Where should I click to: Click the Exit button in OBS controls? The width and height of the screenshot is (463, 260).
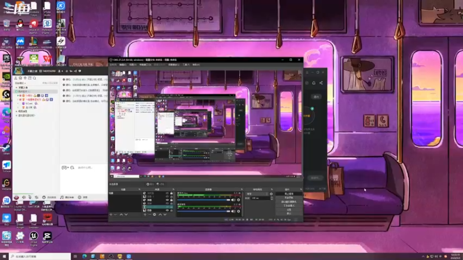click(x=289, y=213)
